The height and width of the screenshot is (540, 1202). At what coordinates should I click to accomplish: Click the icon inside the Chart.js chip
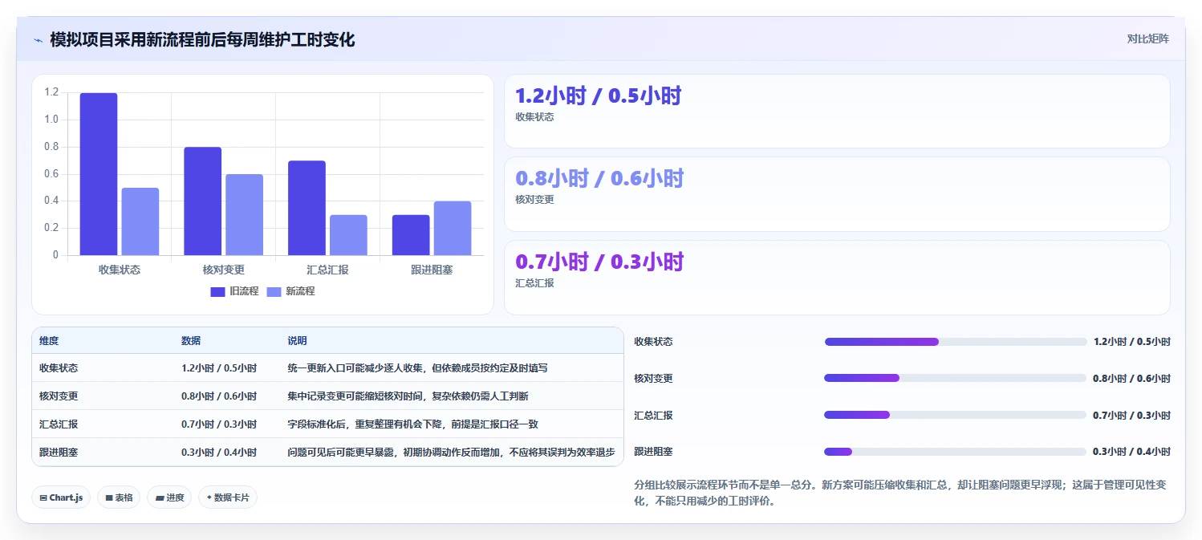pyautogui.click(x=43, y=498)
